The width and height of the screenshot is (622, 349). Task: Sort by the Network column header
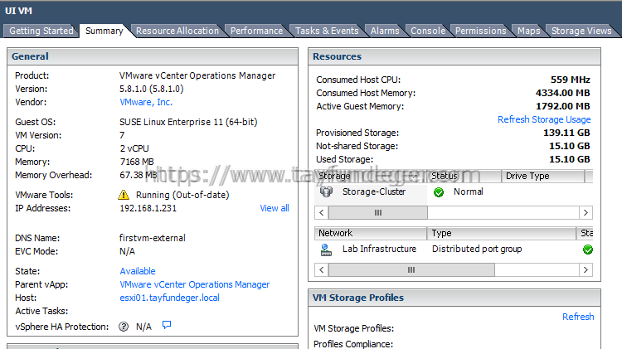pos(371,233)
